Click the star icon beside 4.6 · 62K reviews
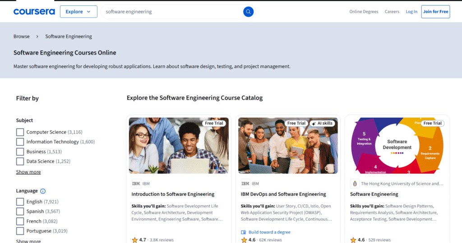The image size is (462, 243). [x=244, y=240]
